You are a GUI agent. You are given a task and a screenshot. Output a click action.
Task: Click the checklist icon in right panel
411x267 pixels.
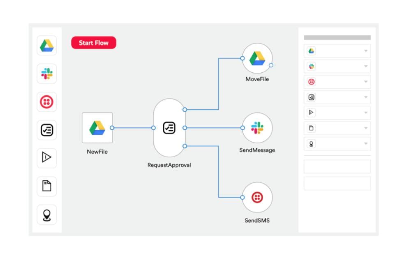(x=312, y=97)
